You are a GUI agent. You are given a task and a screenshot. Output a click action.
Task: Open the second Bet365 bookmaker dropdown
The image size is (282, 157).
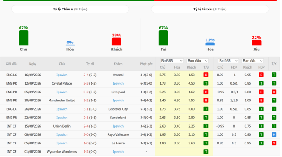228,61
